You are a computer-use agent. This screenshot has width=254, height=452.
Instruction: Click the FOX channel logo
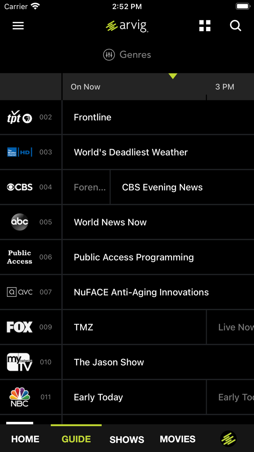[19, 327]
